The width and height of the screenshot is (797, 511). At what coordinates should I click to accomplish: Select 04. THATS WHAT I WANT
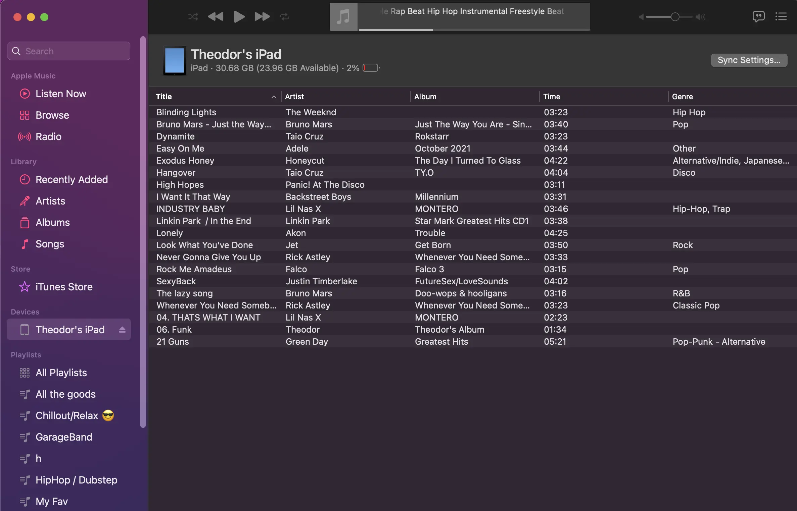(x=473, y=318)
